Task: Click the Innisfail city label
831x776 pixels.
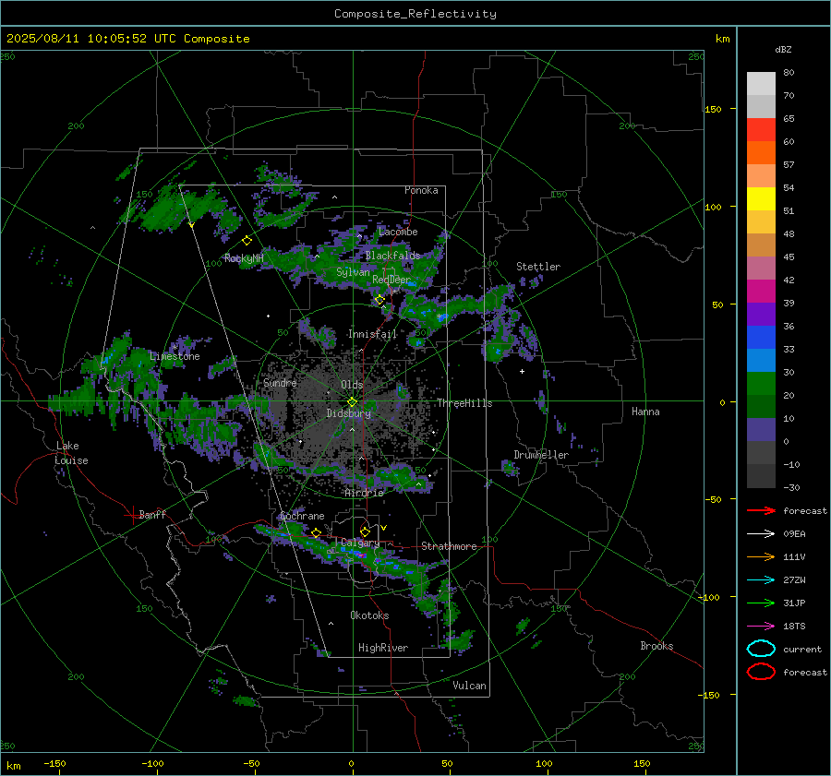Action: pos(372,334)
